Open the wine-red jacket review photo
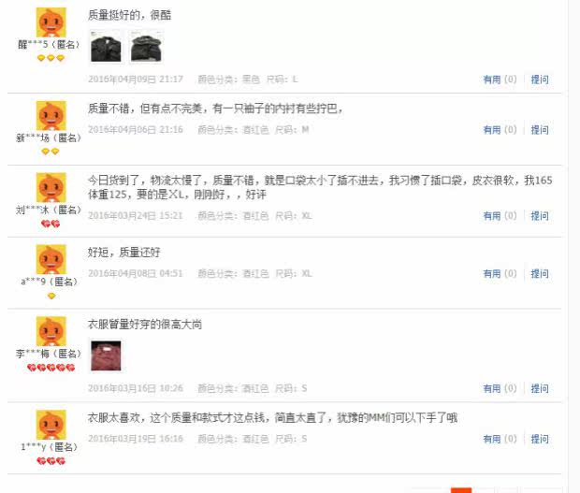Viewport: 580px width, 493px height. point(106,355)
